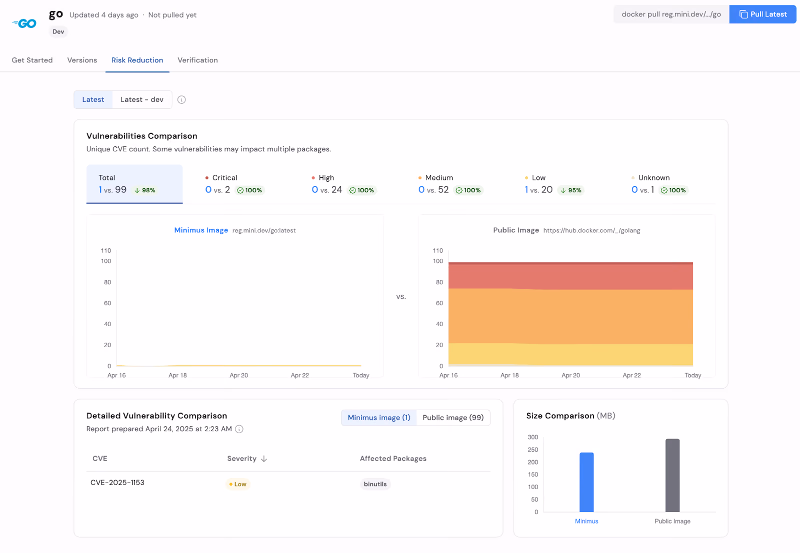
Task: Click the Pull Latest button
Action: click(762, 14)
